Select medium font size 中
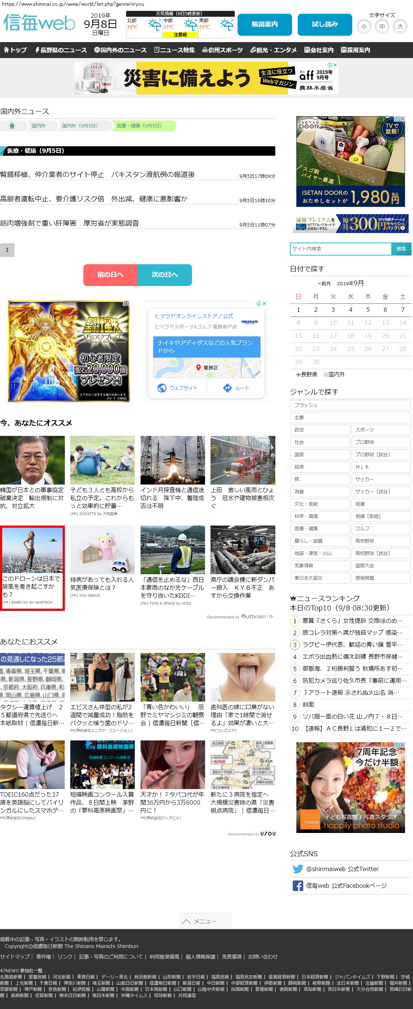The width and height of the screenshot is (413, 1009). 382,26
